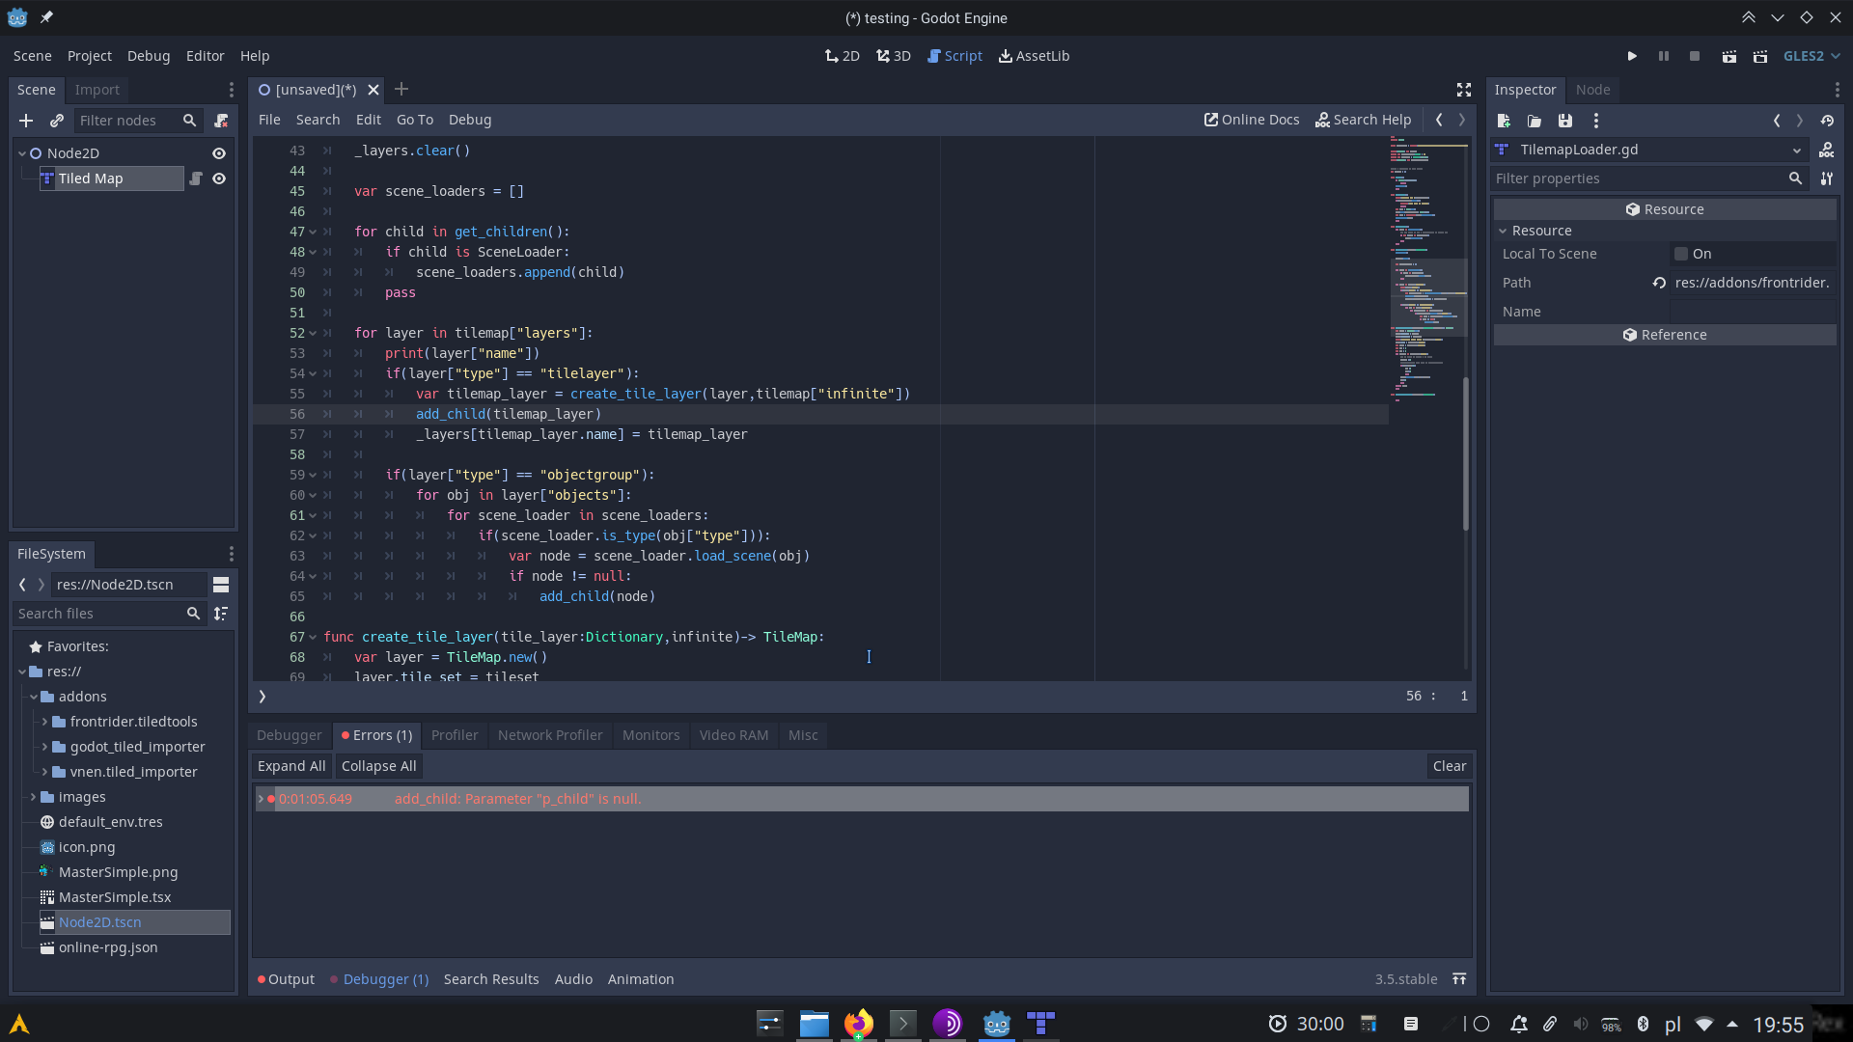
Task: Open the Project menu
Action: [89, 55]
